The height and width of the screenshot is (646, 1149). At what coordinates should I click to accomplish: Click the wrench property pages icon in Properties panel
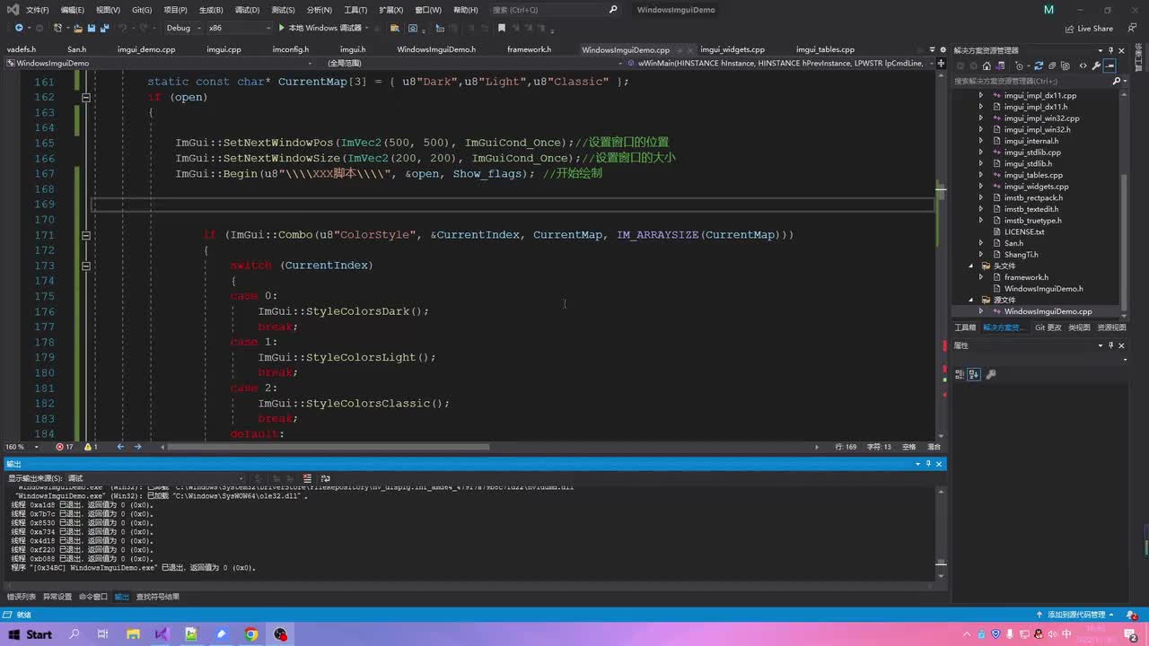991,374
